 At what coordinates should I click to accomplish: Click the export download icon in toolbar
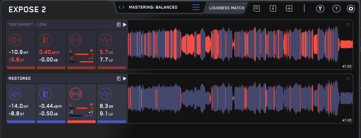273,9
